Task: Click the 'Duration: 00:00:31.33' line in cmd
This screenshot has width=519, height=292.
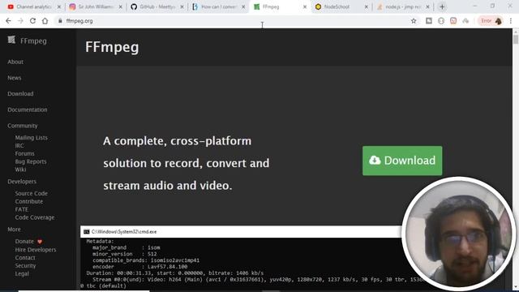Action: pos(175,273)
